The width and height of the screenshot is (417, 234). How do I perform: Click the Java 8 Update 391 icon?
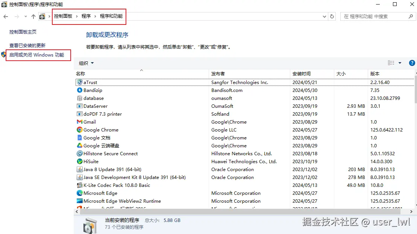click(x=79, y=169)
